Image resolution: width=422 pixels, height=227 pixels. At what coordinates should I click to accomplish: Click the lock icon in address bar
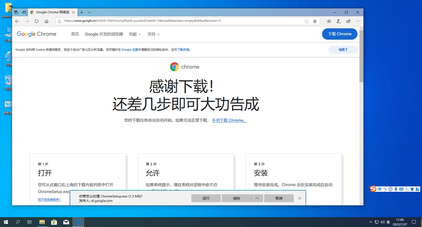click(59, 21)
